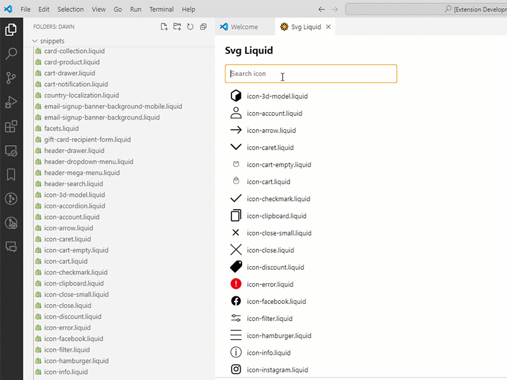This screenshot has width=507, height=380.
Task: Refresh the explorer file list
Action: click(x=190, y=27)
